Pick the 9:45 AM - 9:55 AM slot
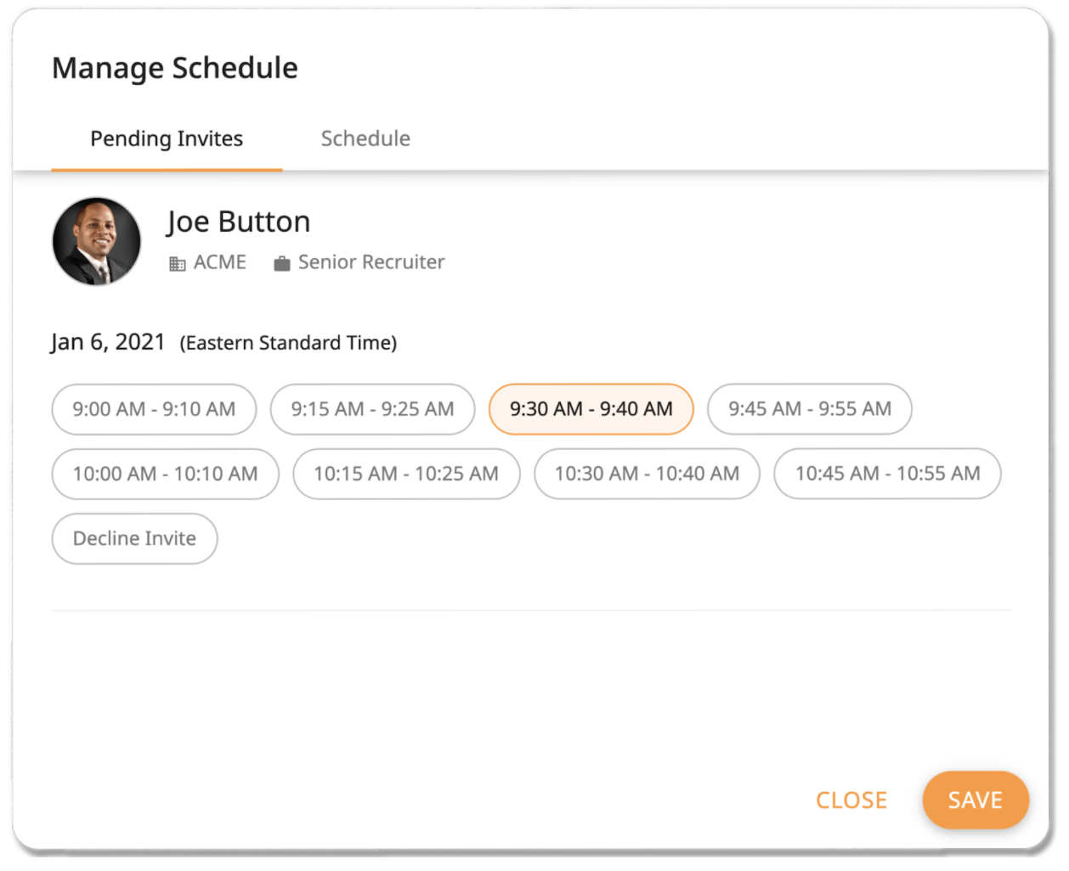Image resolution: width=1069 pixels, height=871 pixels. point(809,409)
